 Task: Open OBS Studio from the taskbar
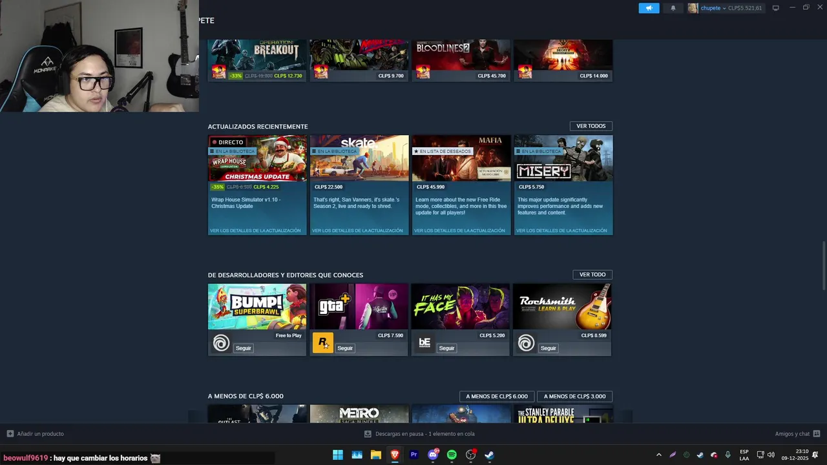click(x=471, y=455)
